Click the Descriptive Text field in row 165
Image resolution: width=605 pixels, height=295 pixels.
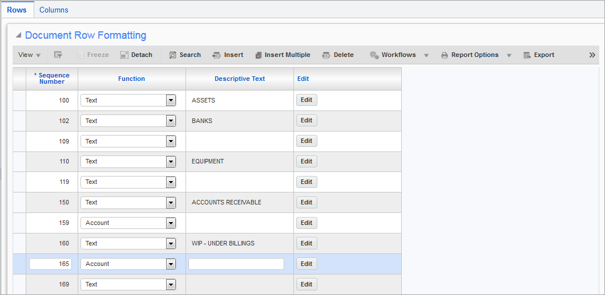[x=236, y=264]
